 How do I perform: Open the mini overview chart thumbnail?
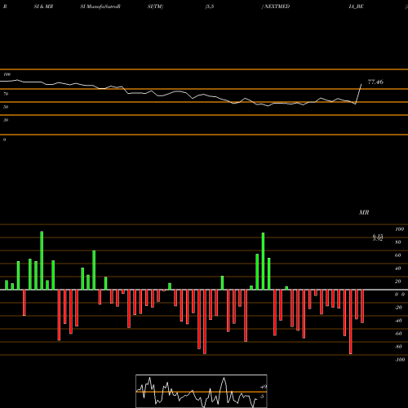[x=202, y=391]
